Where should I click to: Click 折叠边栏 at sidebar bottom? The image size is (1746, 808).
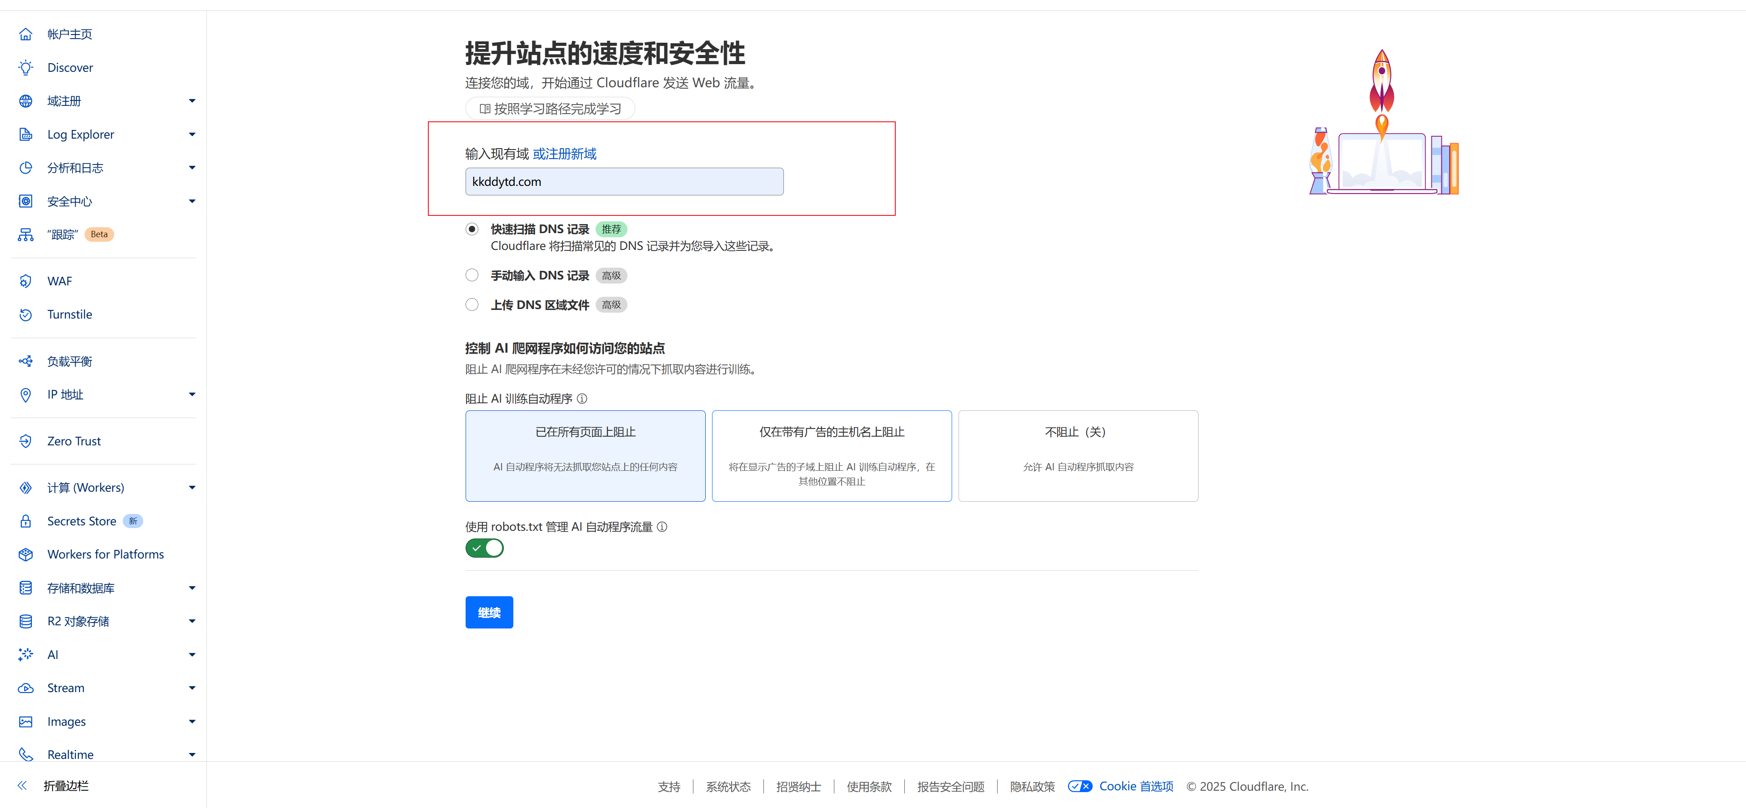(66, 786)
